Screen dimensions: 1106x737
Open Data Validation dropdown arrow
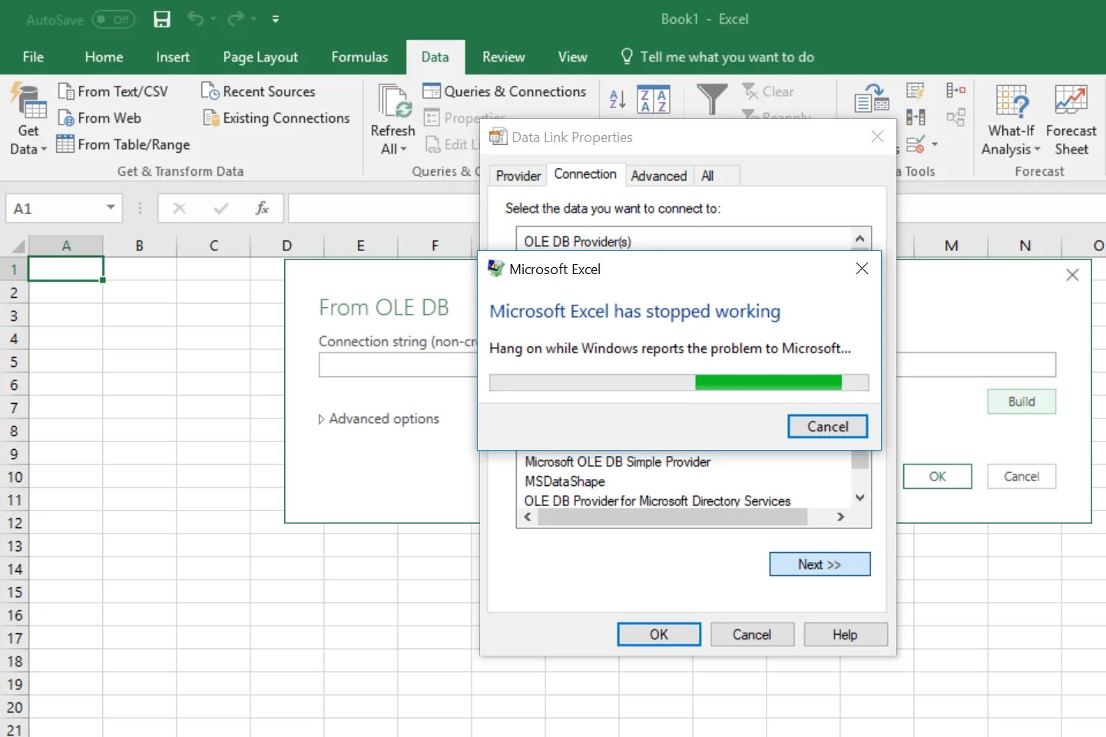tap(935, 144)
